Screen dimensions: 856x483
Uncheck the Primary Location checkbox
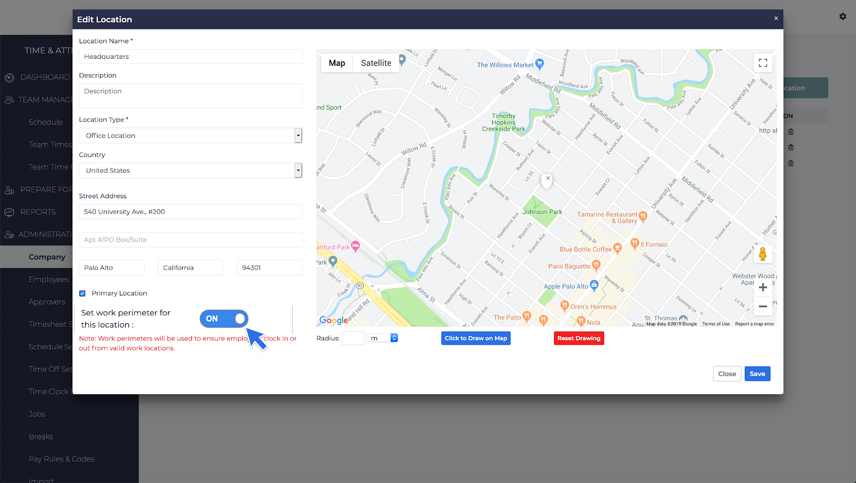coord(82,293)
